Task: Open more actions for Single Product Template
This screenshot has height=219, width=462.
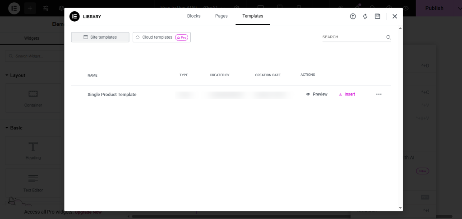Action: click(x=379, y=94)
